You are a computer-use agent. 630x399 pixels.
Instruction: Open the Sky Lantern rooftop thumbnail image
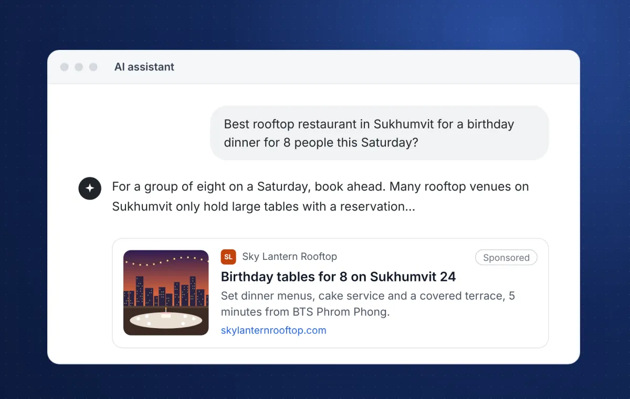pos(166,292)
